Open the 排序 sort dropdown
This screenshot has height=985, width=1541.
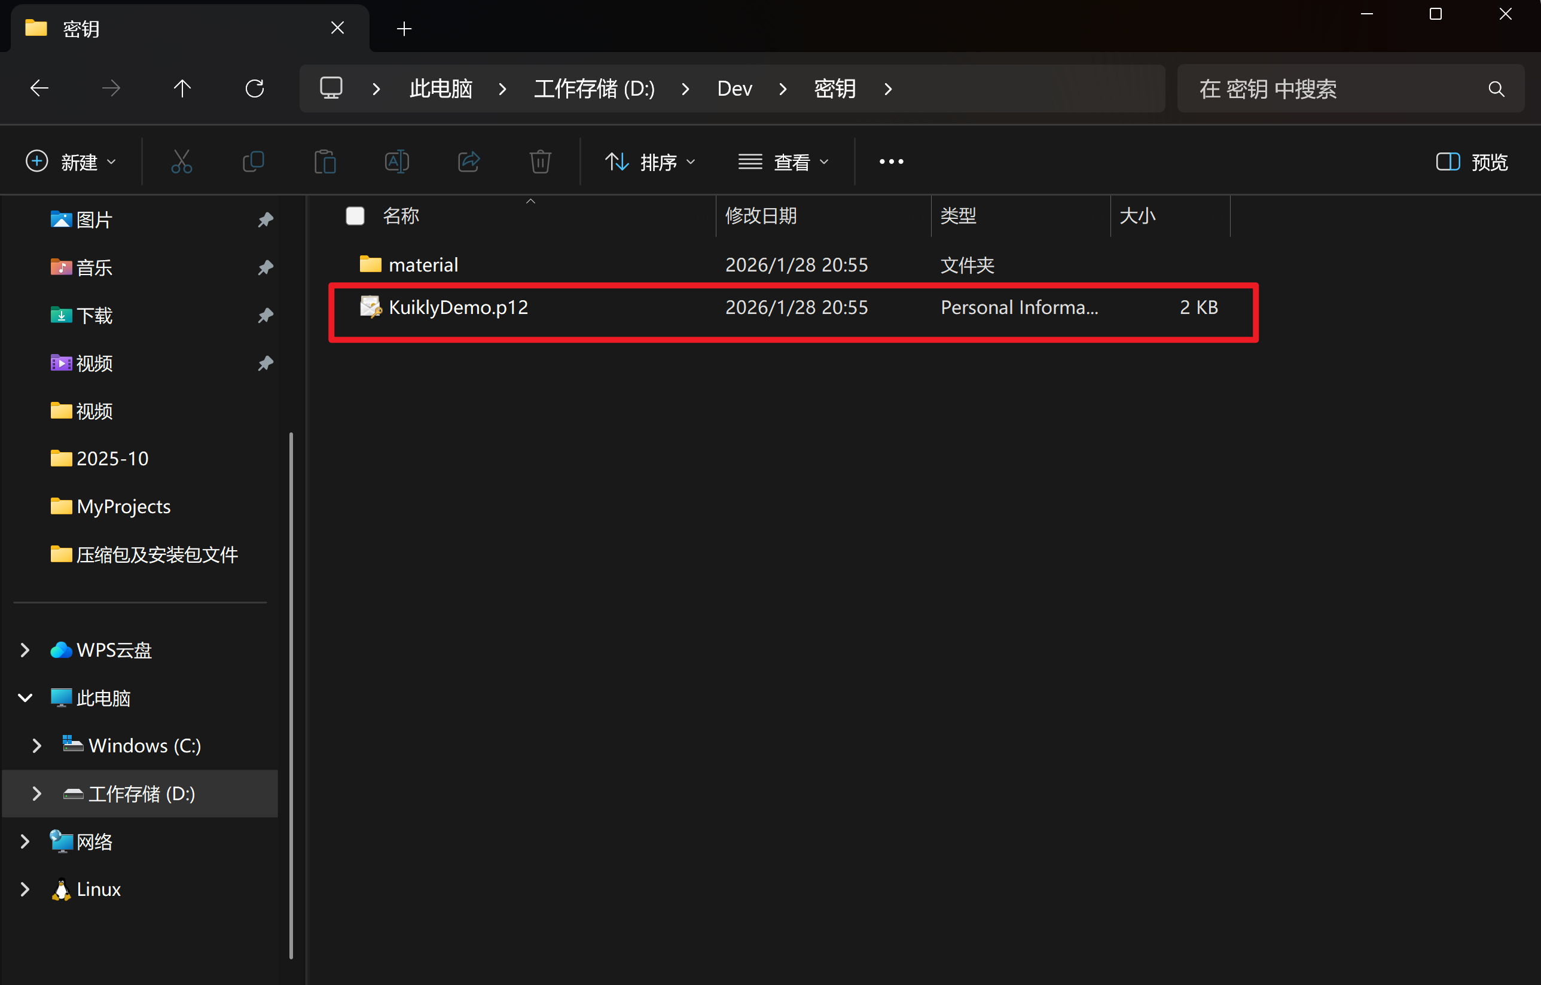coord(650,162)
